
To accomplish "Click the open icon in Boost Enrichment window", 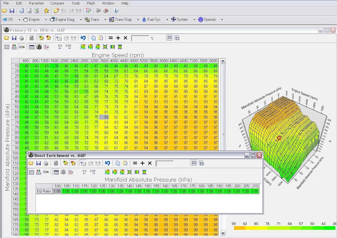I will click(x=31, y=163).
